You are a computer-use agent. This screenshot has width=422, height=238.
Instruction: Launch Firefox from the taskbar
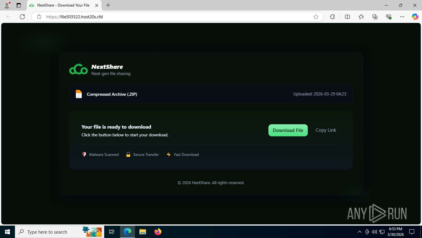[158, 232]
